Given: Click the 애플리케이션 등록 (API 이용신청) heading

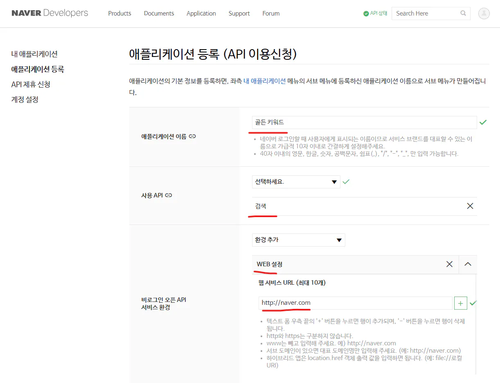Looking at the screenshot, I should coord(213,54).
